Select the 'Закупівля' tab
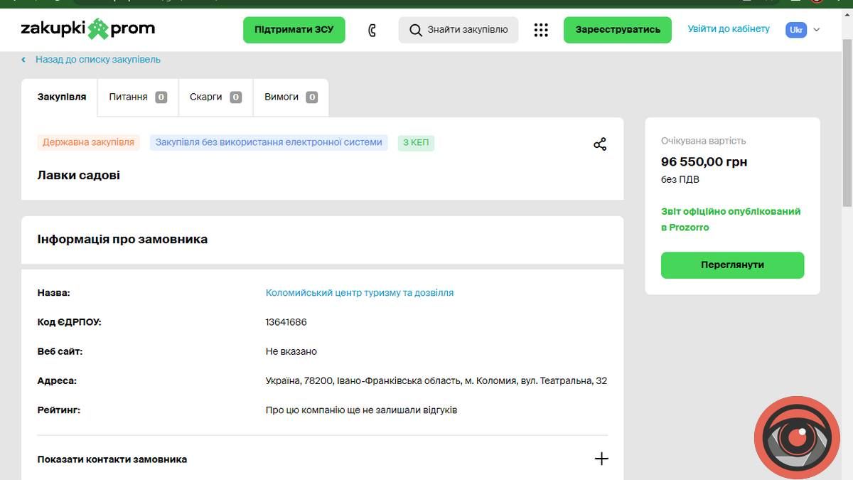Image resolution: width=853 pixels, height=480 pixels. (62, 97)
